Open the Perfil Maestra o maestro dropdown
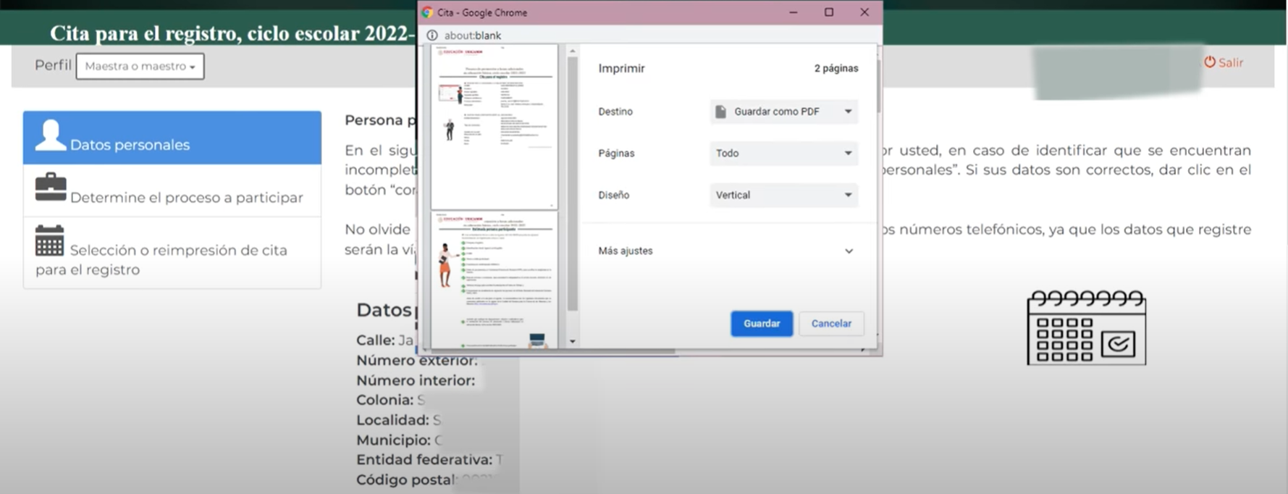This screenshot has width=1288, height=494. pos(140,66)
